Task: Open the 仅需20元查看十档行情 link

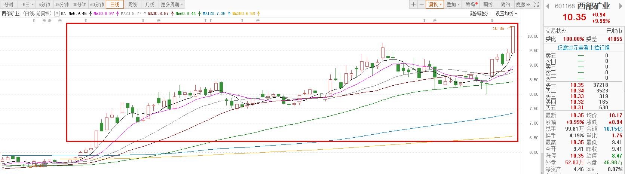Action: pyautogui.click(x=583, y=48)
